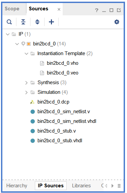Collapse the IP (1) tree node
Image resolution: width=127 pixels, height=193 pixels.
pyautogui.click(x=8, y=34)
